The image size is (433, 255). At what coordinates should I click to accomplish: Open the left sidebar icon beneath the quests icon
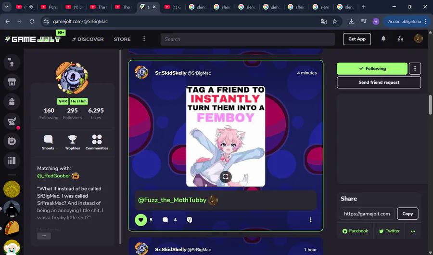click(x=12, y=141)
